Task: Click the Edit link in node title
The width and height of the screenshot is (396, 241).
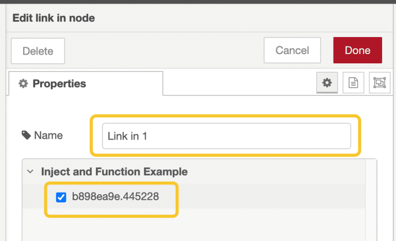Action: (x=54, y=18)
